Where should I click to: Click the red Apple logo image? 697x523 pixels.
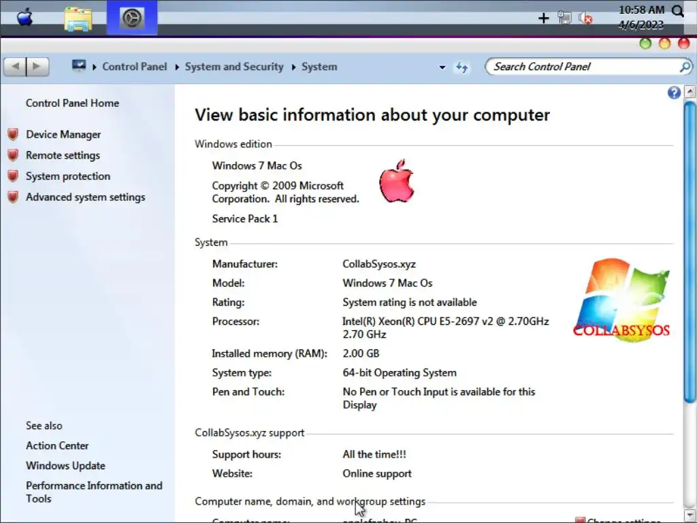pos(397,181)
